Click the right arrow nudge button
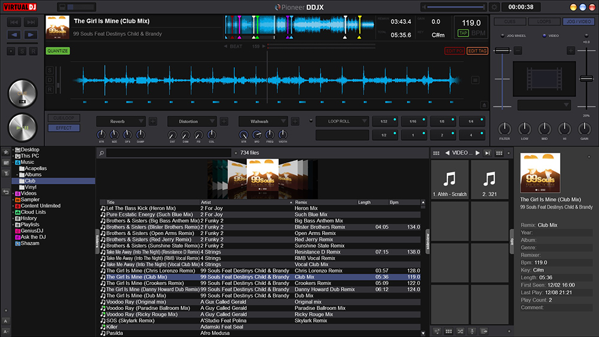This screenshot has height=337, width=599. [x=31, y=35]
